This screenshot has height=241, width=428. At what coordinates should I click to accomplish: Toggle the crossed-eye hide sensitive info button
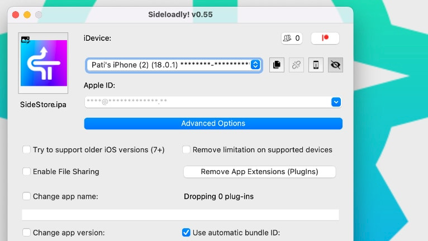point(335,65)
